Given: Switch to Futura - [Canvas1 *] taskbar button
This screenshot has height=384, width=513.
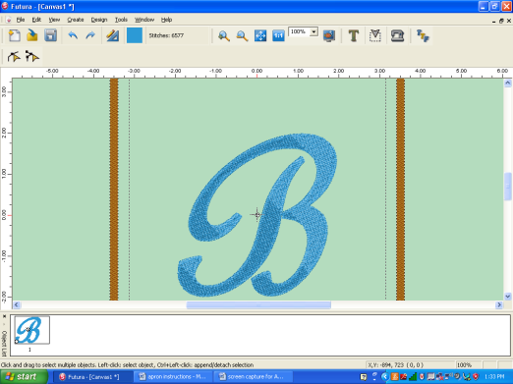Looking at the screenshot, I should 92,377.
